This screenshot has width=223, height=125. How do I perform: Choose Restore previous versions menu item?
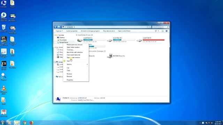[76, 45]
